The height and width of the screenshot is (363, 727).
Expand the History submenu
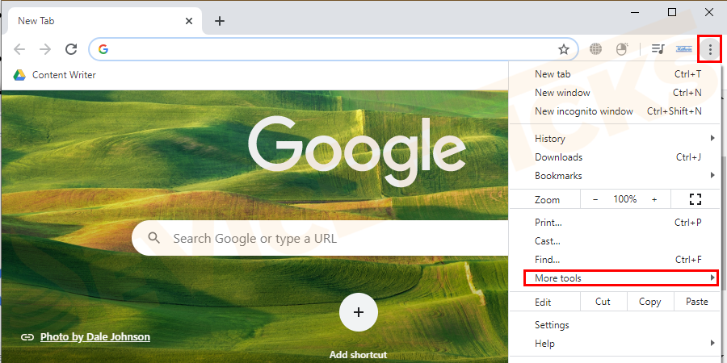pos(615,139)
